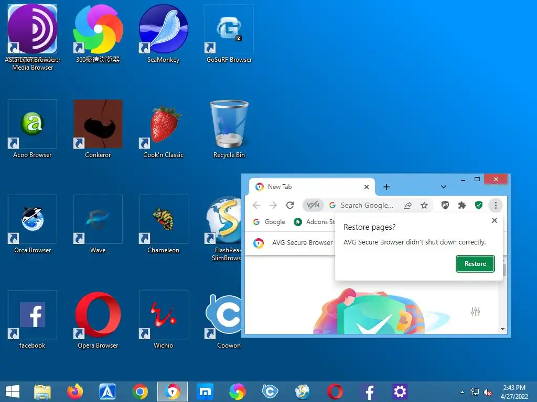Select the Chameleon desktop shortcut
Screen dimensions: 537x402
pos(164,219)
